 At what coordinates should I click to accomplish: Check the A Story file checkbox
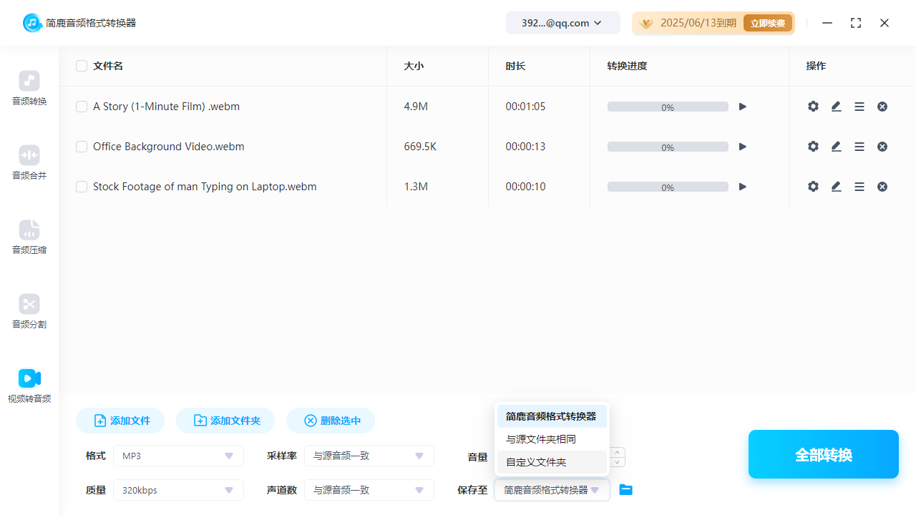pos(82,106)
